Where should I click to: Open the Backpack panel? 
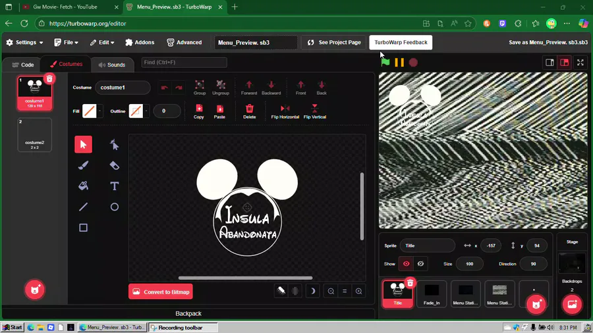[188, 313]
